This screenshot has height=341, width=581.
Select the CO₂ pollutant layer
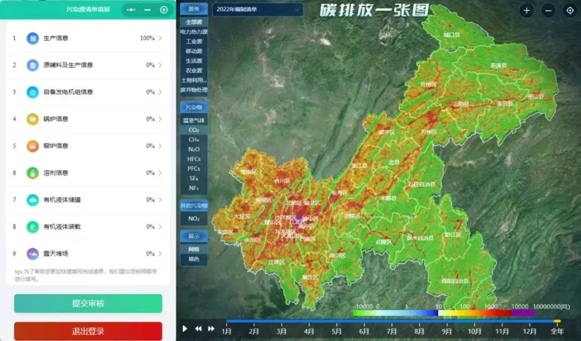194,130
